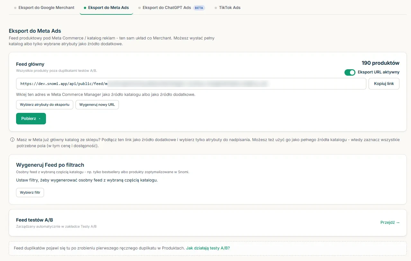Select the Eksport do Meta Ads tab
Screen dimensions: 411x261
coord(106,8)
